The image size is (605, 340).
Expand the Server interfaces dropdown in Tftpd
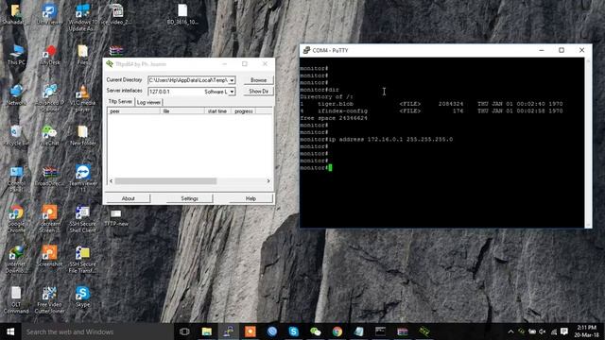pos(232,92)
